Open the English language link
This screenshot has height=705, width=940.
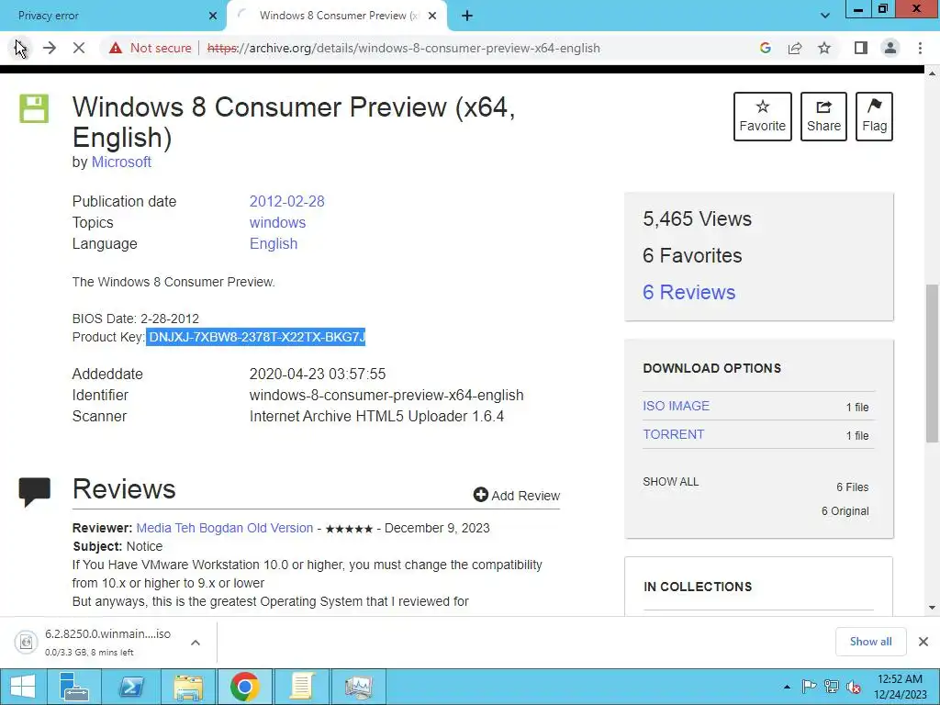pos(274,243)
